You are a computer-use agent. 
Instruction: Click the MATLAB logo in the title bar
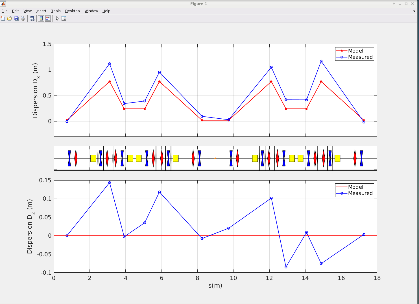point(3,4)
